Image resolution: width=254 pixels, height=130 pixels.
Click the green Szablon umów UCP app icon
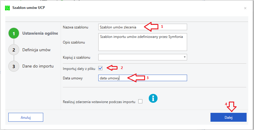[7, 8]
